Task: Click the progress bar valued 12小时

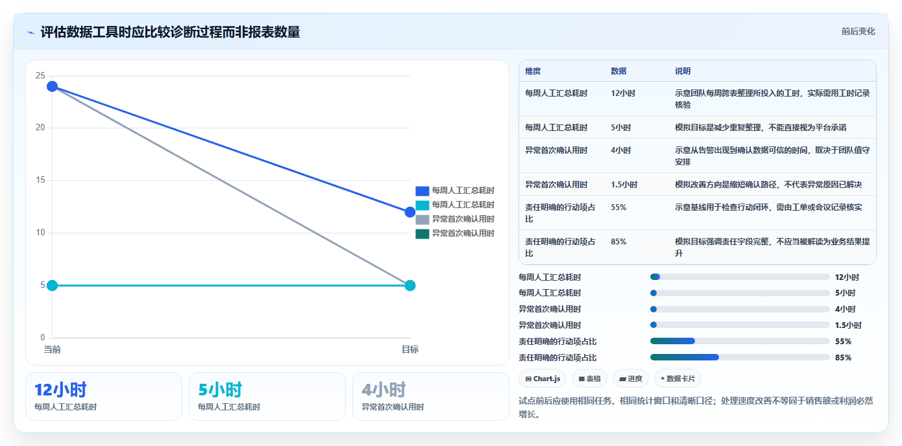Action: 740,277
